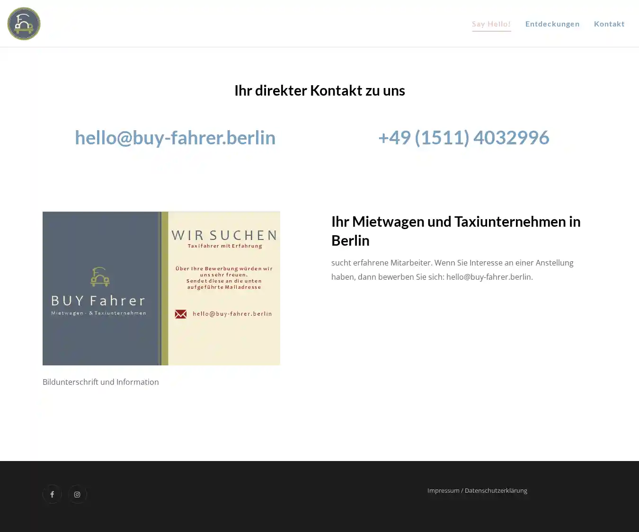Click Taxifahrer mit Erfahrung subtitle in the ad
The width and height of the screenshot is (639, 532).
(x=225, y=246)
